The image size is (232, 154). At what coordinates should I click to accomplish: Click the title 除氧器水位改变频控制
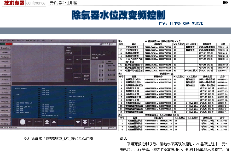point(119,15)
